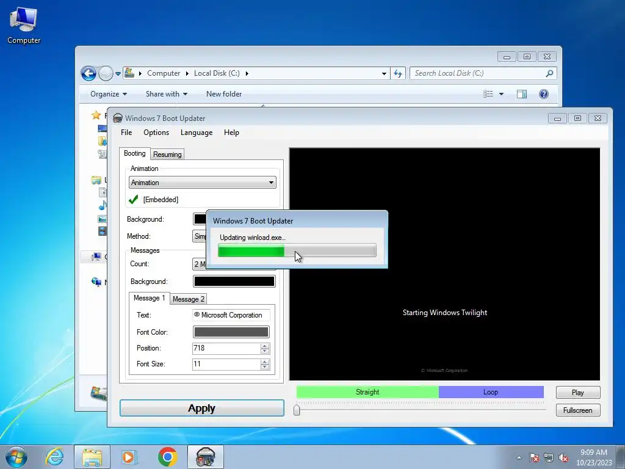This screenshot has width=625, height=469.
Task: Click the Font Size value field
Action: click(226, 364)
